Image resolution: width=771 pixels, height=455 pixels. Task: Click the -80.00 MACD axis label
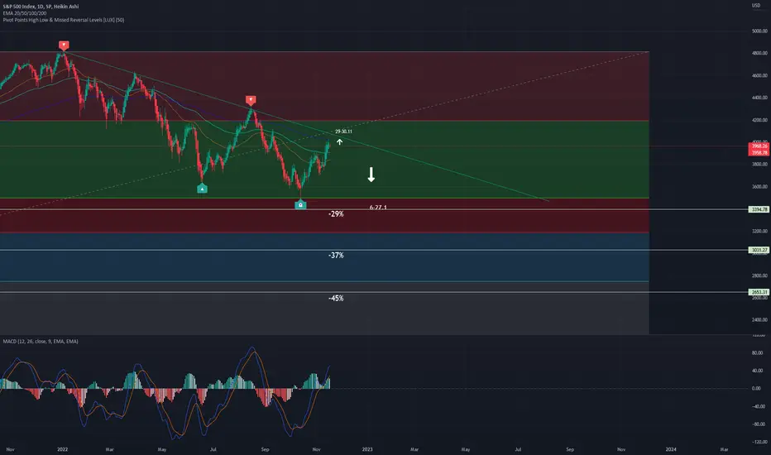pyautogui.click(x=758, y=424)
